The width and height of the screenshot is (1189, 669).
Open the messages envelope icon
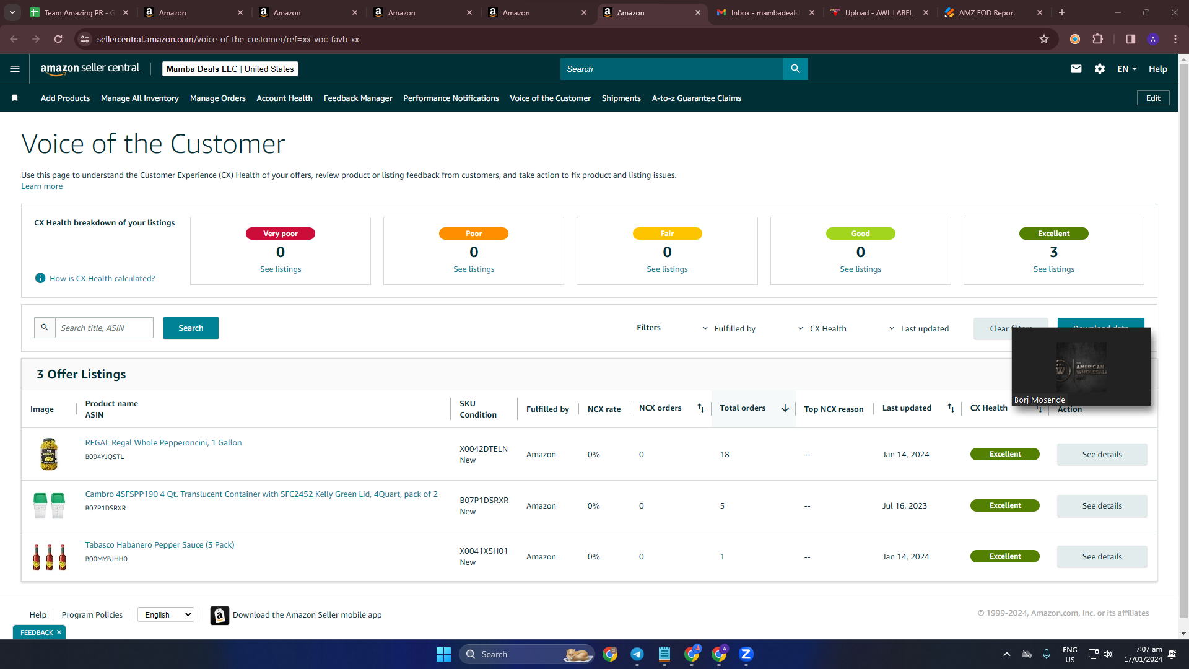click(1076, 69)
